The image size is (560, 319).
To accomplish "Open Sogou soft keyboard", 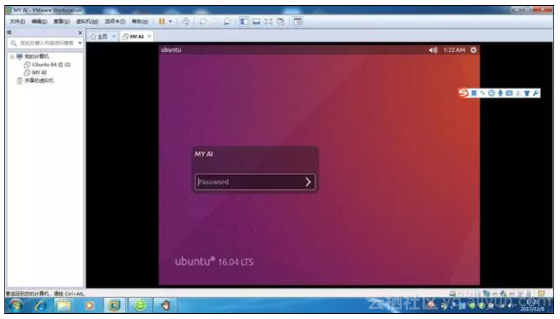I will [509, 93].
